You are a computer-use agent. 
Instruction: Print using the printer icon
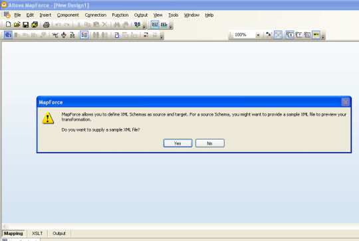point(47,25)
